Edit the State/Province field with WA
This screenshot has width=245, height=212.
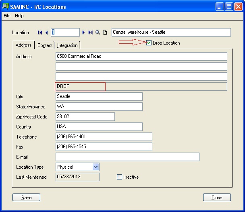[99, 106]
